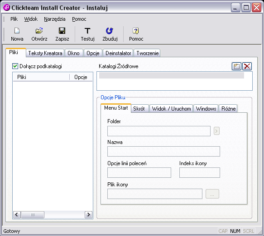
Task: Click the Indeks ikony field
Action: coord(200,172)
